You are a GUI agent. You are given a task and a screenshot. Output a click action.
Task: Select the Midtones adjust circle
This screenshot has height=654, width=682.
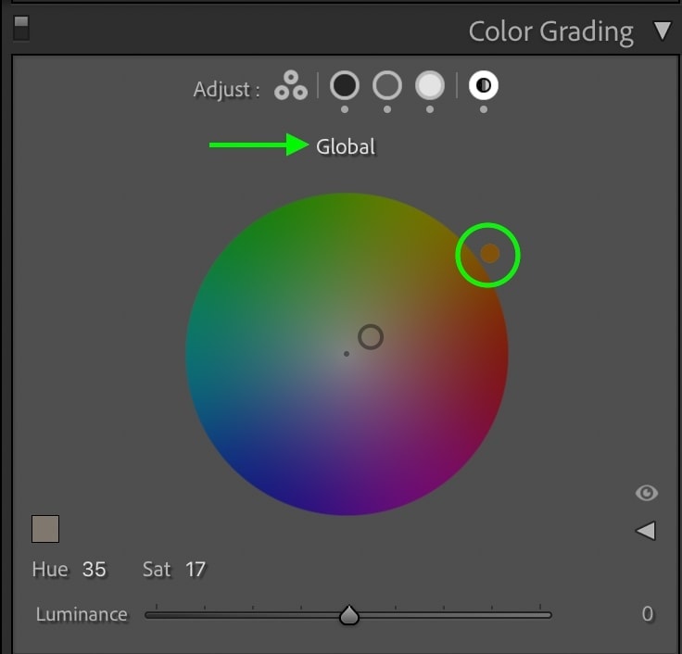pyautogui.click(x=387, y=85)
